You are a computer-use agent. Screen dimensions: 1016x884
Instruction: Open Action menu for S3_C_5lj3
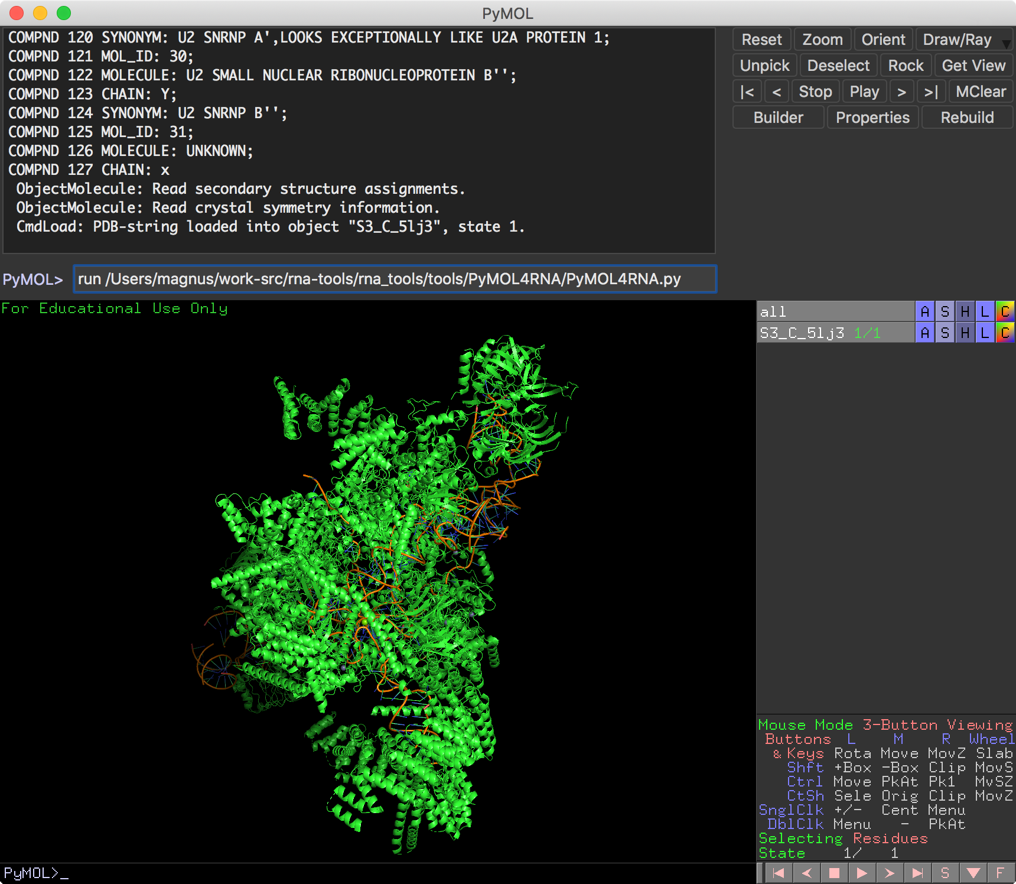click(925, 333)
